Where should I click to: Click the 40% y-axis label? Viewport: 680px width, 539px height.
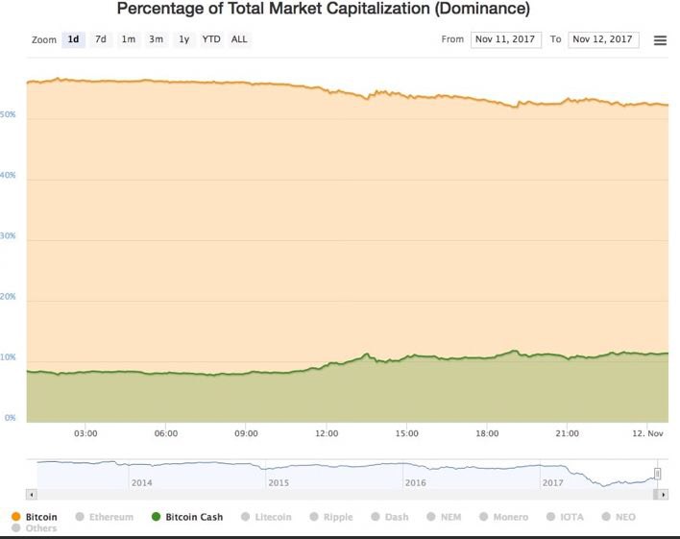(8, 175)
